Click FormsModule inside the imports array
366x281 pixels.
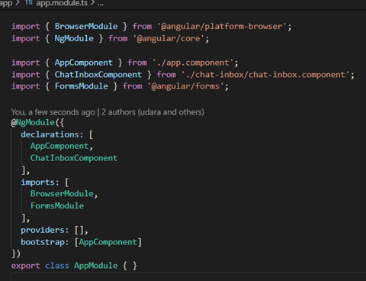tap(57, 206)
